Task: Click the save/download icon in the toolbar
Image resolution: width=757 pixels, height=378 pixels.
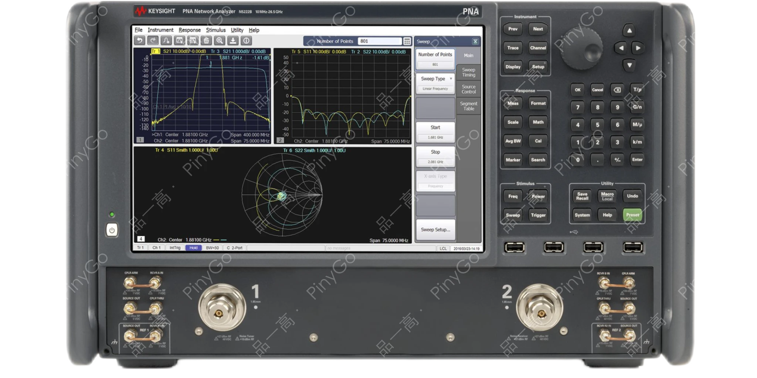Action: (233, 41)
